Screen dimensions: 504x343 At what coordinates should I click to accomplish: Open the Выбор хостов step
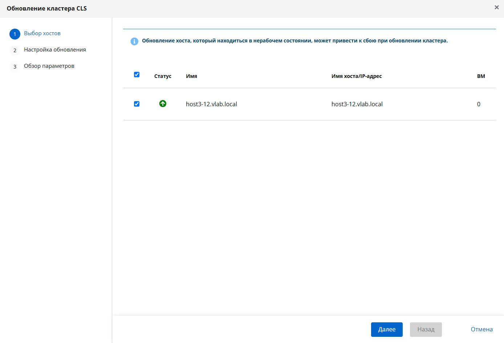coord(42,33)
